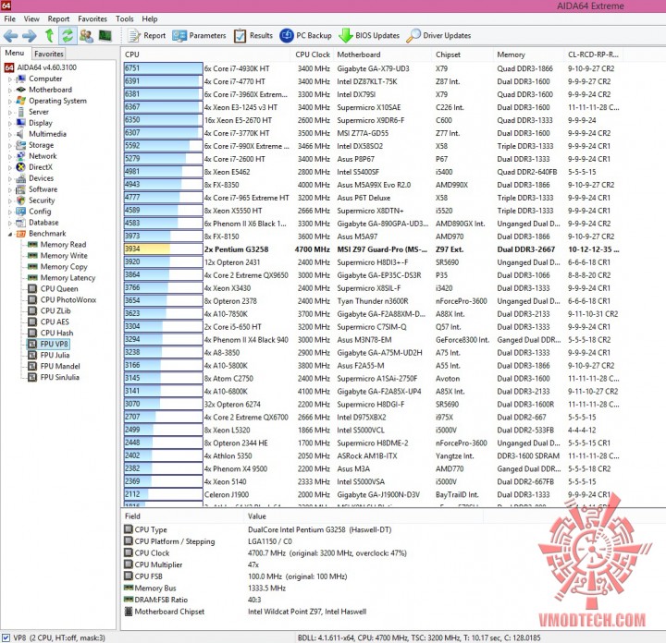Select the CPU PhotoWorxx benchmark
The width and height of the screenshot is (666, 643).
click(x=68, y=300)
